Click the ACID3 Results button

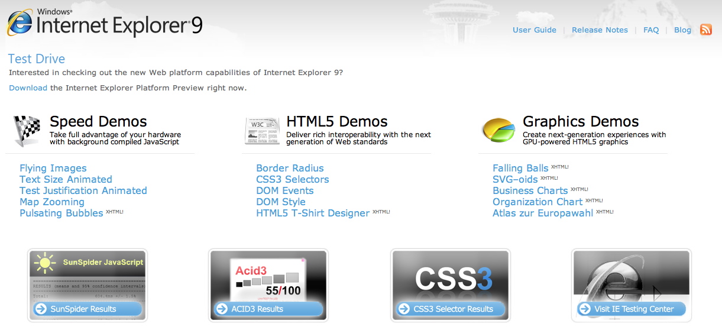[268, 309]
